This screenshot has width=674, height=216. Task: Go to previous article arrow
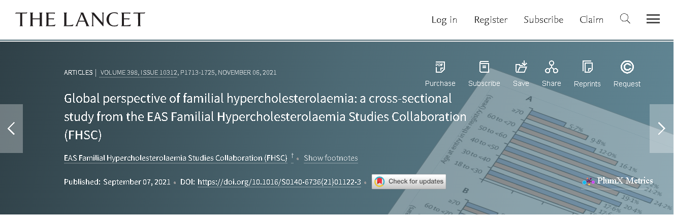pos(11,129)
